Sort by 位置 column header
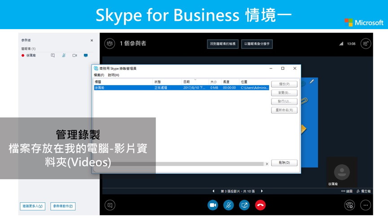Screen dimensions: 388x218 [x=254, y=82]
